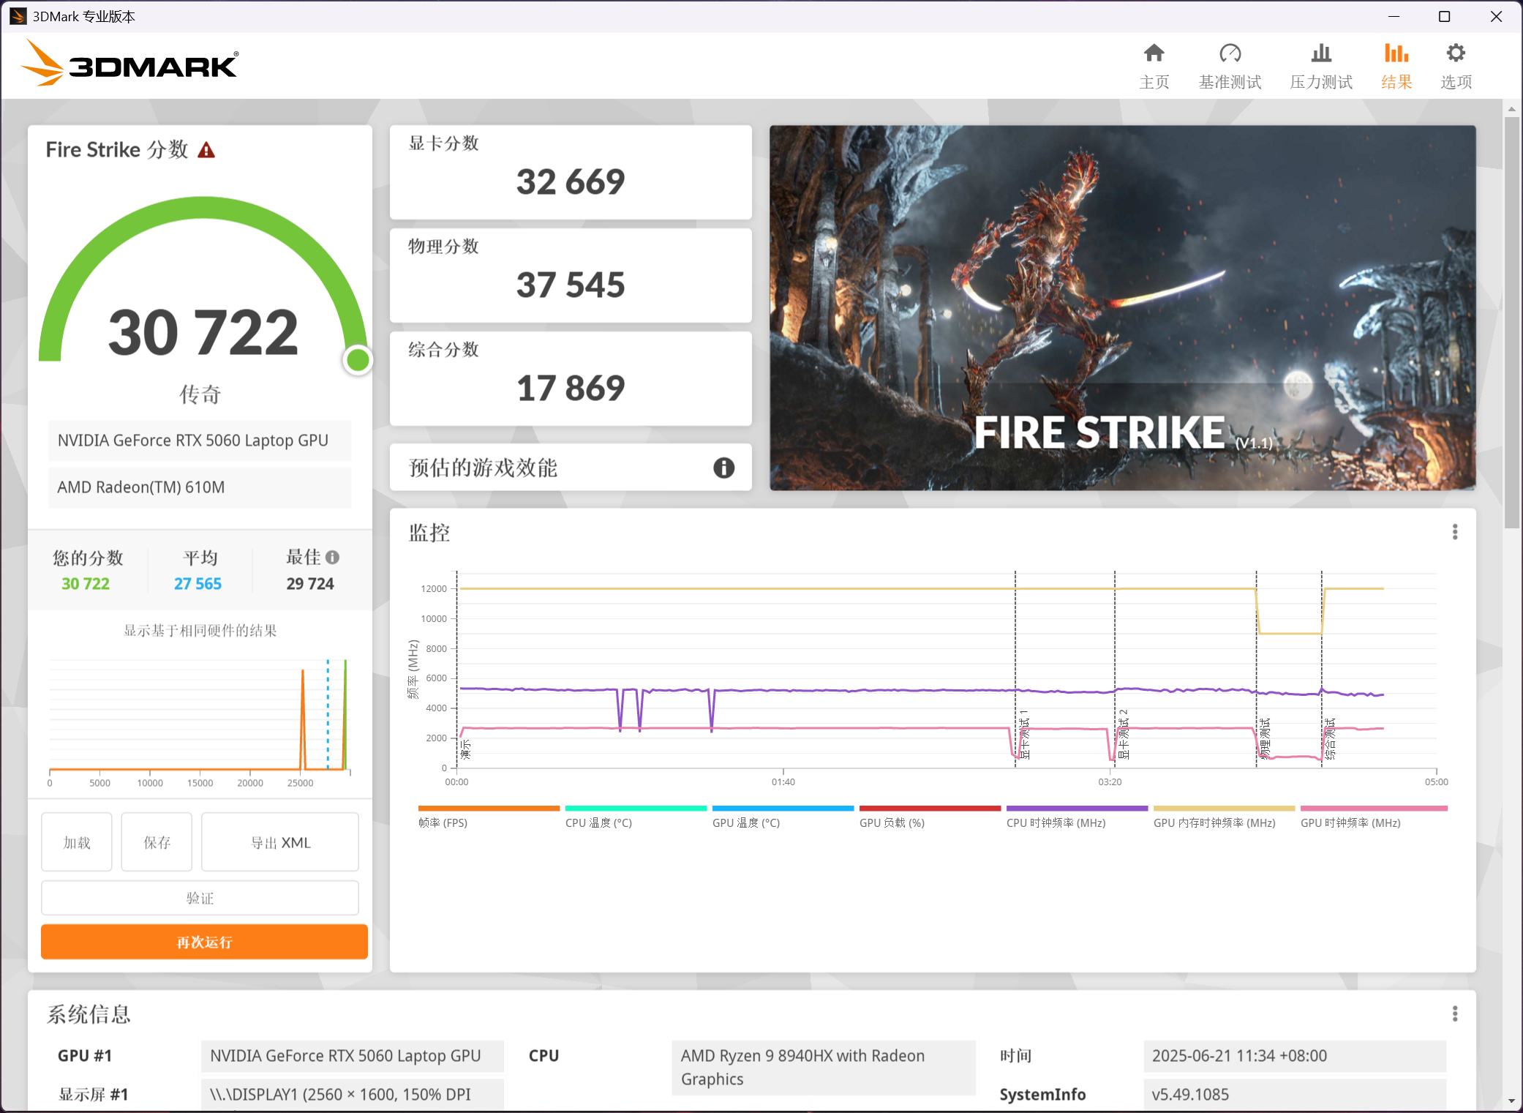
Task: Click the score distribution chart
Action: click(200, 722)
